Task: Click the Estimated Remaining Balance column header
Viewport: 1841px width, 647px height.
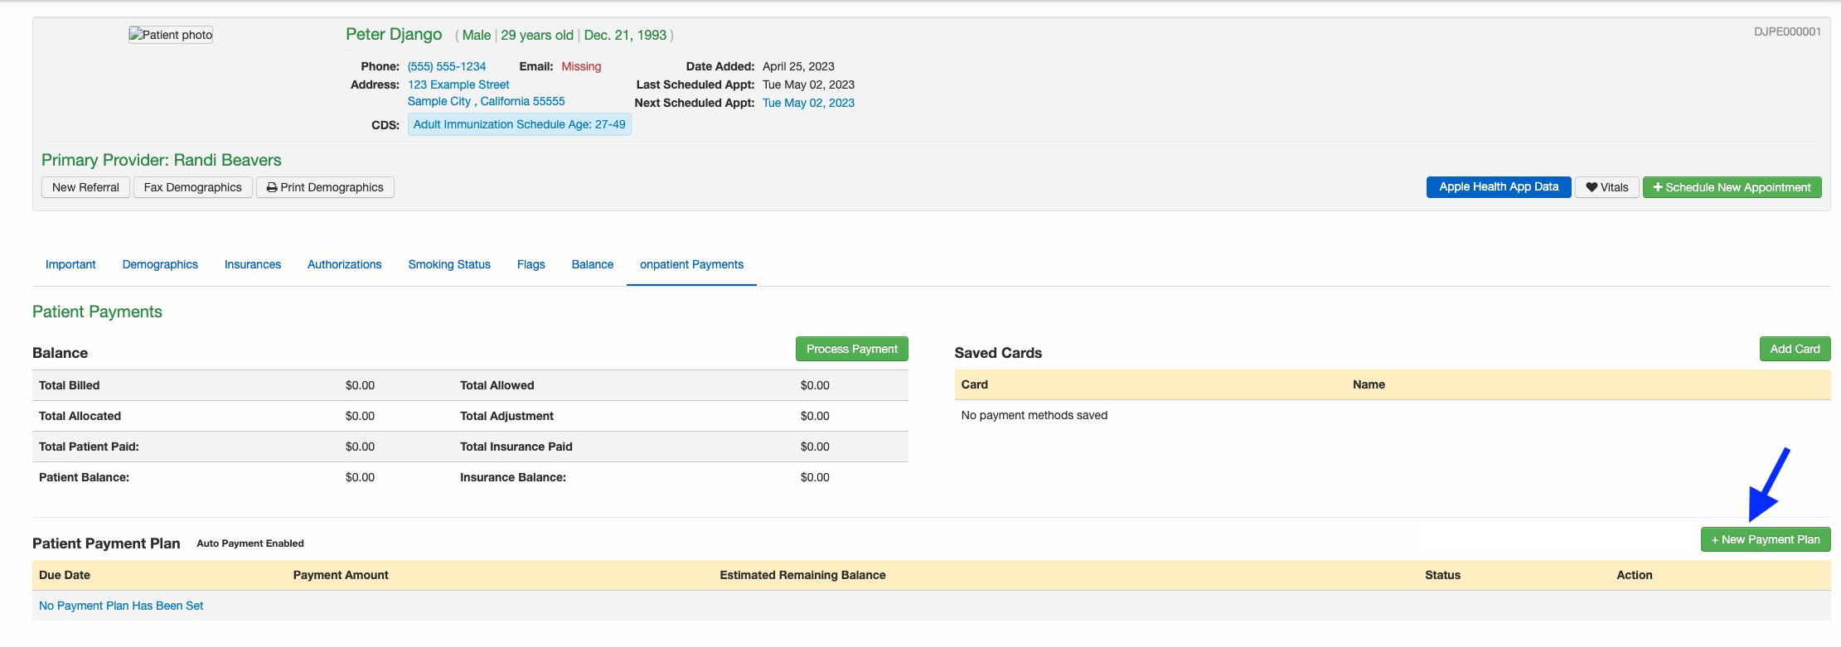Action: [x=802, y=575]
